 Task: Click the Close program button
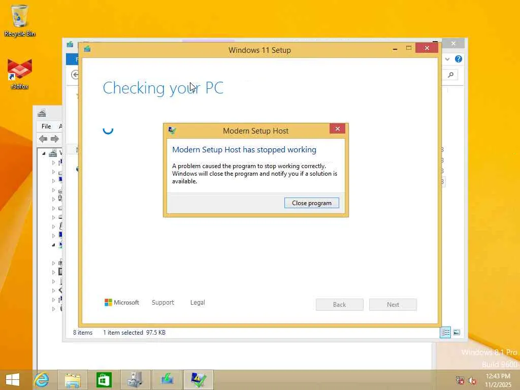[311, 203]
